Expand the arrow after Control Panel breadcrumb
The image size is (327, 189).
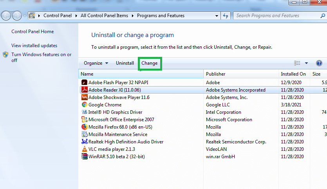pyautogui.click(x=76, y=16)
